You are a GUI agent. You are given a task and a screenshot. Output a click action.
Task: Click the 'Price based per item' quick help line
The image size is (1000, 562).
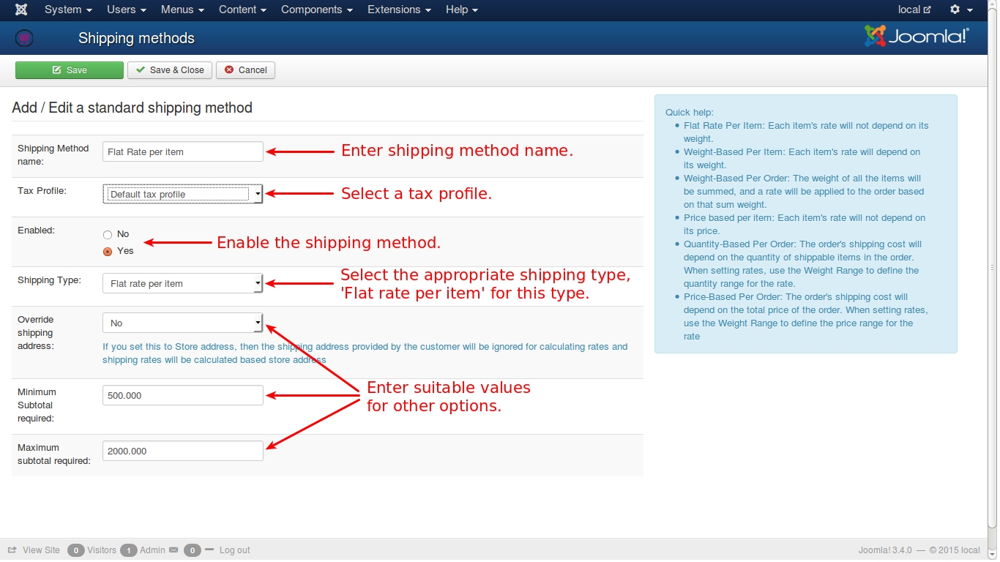point(805,224)
